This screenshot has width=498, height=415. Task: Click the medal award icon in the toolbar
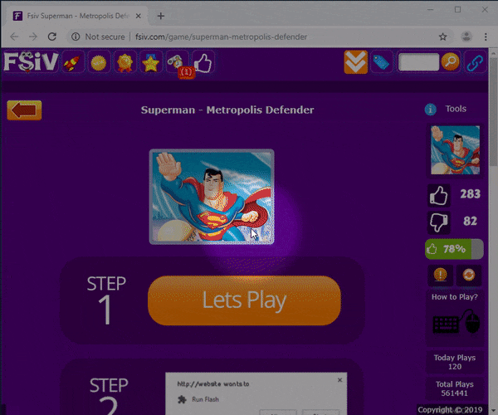(x=125, y=62)
